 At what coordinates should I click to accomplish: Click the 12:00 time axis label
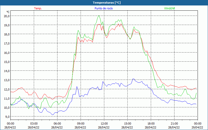point(104,124)
